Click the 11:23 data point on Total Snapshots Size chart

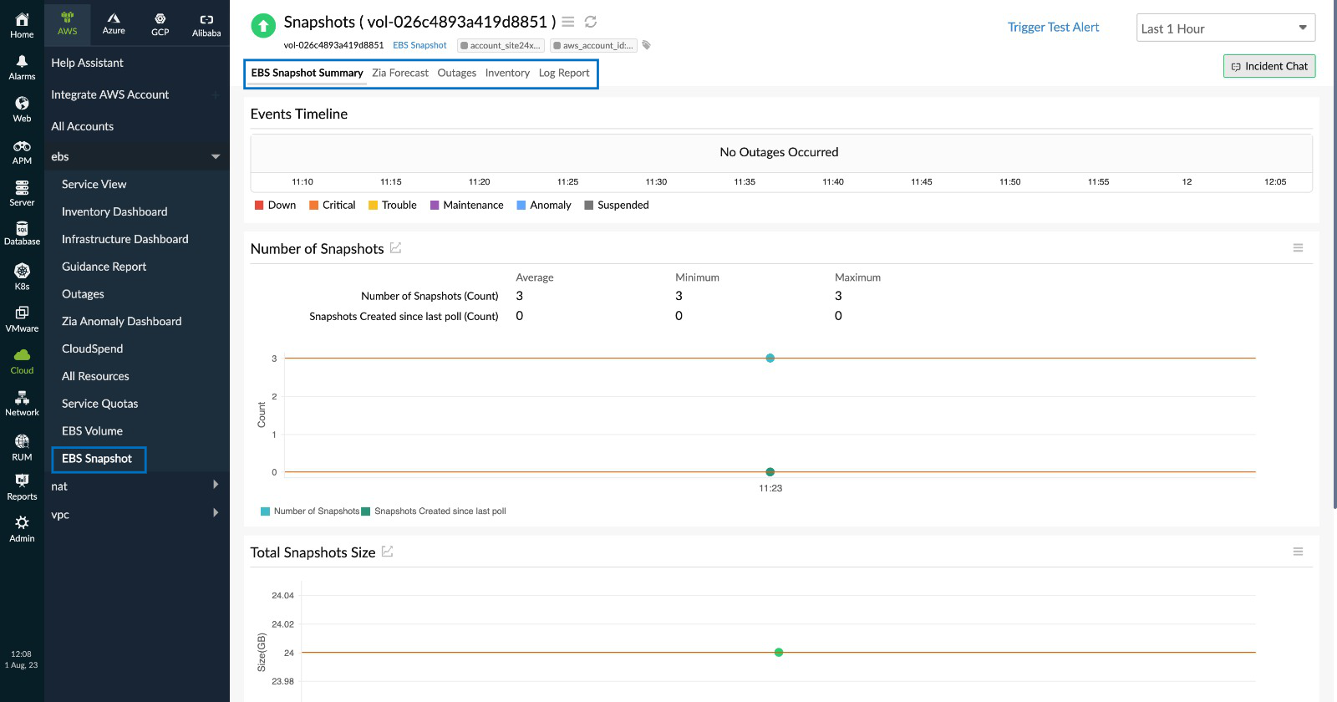coord(779,653)
